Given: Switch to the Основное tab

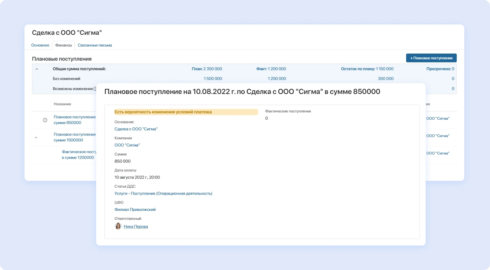Looking at the screenshot, I should pyautogui.click(x=40, y=45).
